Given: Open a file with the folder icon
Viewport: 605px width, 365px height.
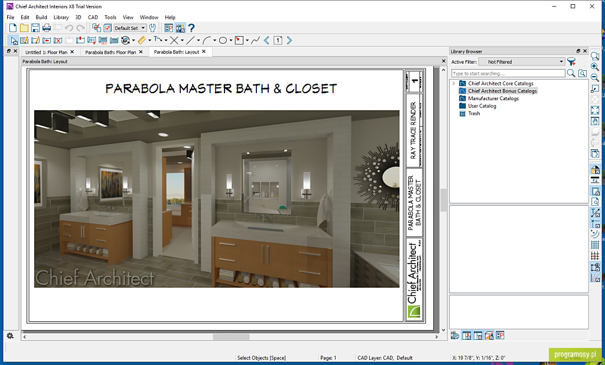Looking at the screenshot, I should pos(24,28).
